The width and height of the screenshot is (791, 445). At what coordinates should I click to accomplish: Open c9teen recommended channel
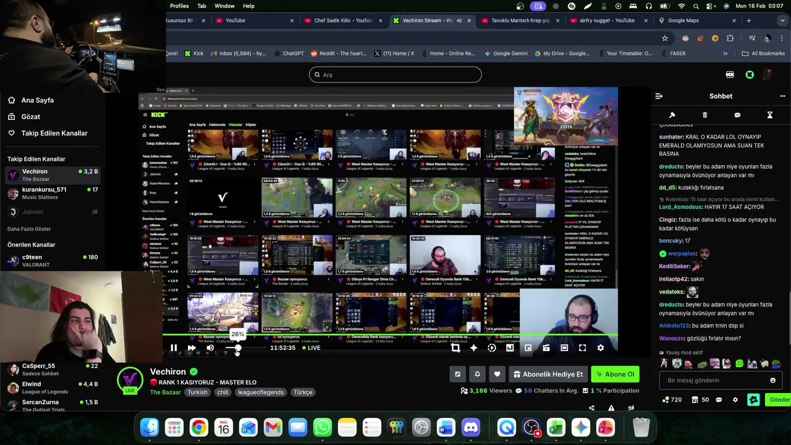(x=52, y=261)
